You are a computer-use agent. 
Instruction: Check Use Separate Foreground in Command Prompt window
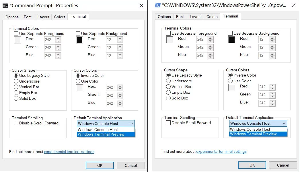(16, 34)
